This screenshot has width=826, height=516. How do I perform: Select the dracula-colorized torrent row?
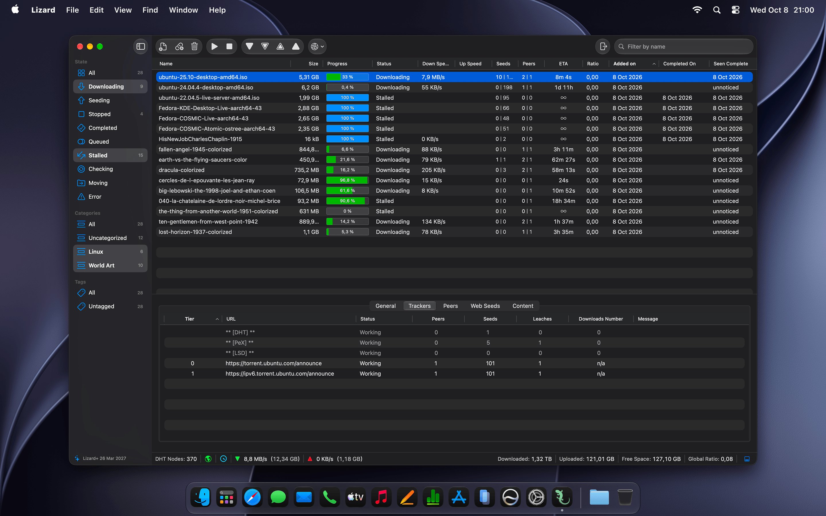(x=454, y=170)
